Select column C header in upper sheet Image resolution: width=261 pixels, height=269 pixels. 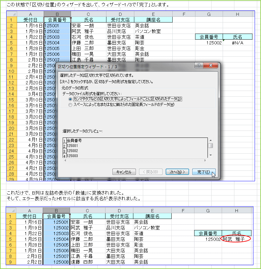coord(88,14)
